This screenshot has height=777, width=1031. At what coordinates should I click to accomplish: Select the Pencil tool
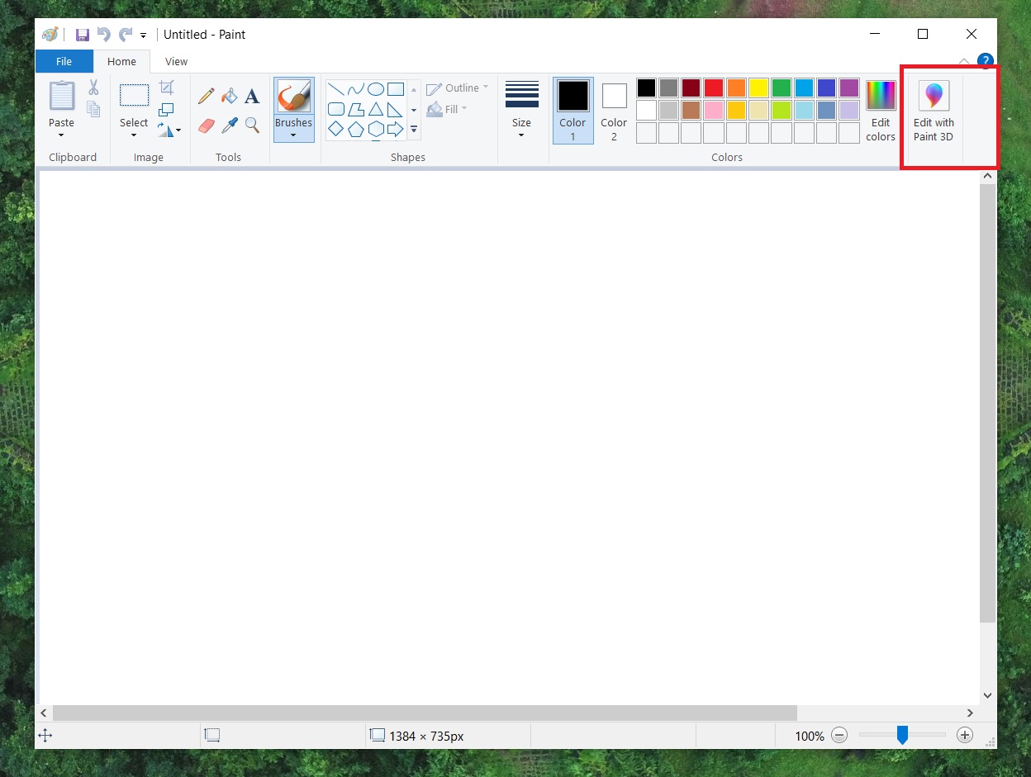click(206, 95)
